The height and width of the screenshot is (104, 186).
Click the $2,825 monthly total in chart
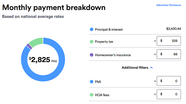(43, 60)
